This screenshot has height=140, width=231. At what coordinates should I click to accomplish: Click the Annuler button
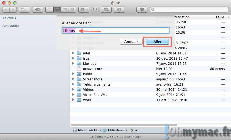131,42
